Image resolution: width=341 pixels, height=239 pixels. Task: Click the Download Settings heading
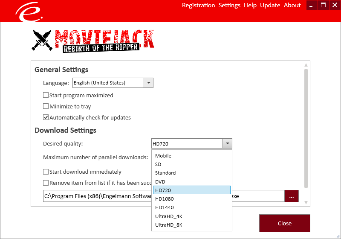click(65, 130)
